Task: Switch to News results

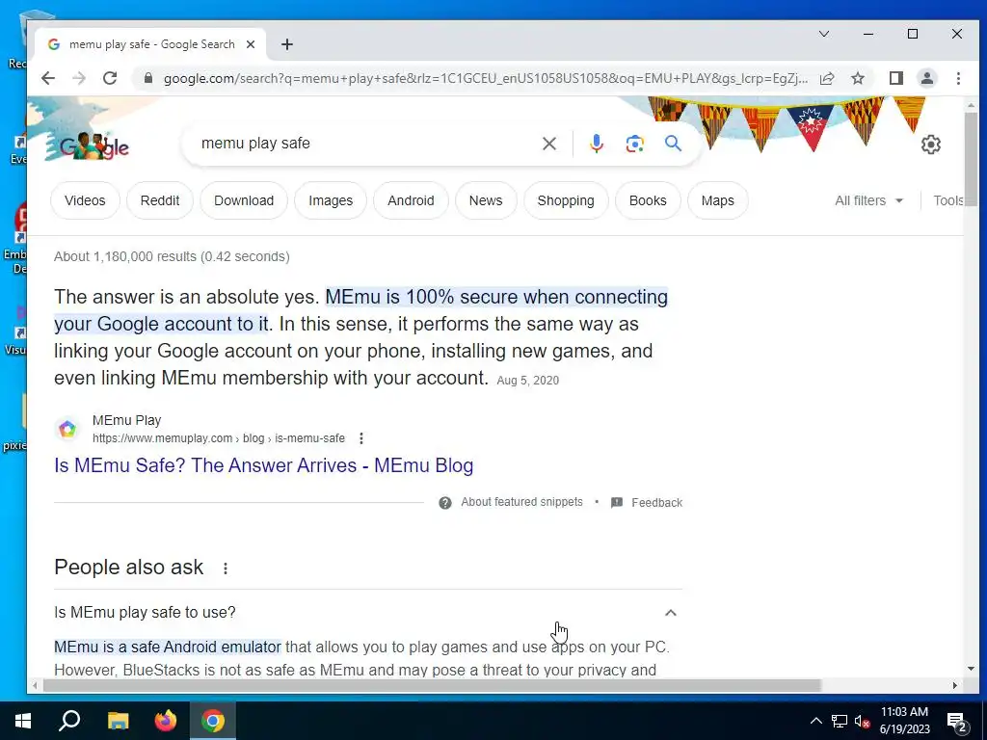Action: coord(486,200)
